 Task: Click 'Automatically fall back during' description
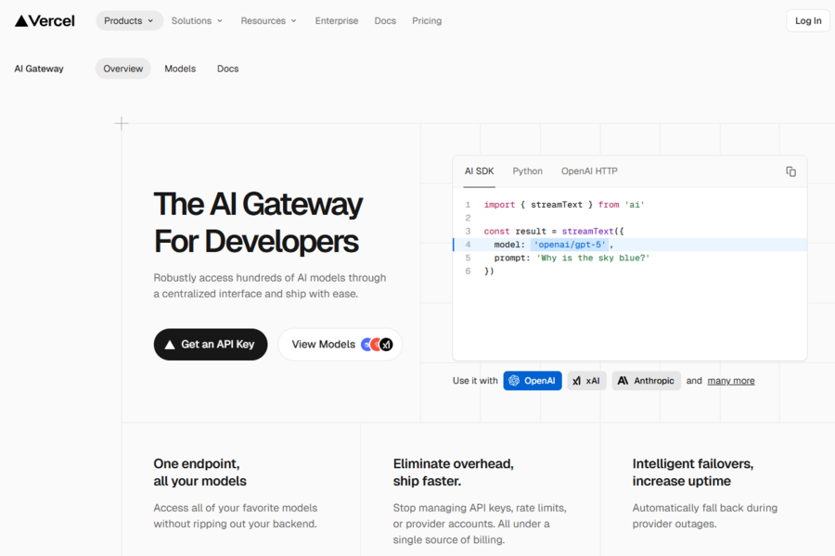[x=704, y=516]
